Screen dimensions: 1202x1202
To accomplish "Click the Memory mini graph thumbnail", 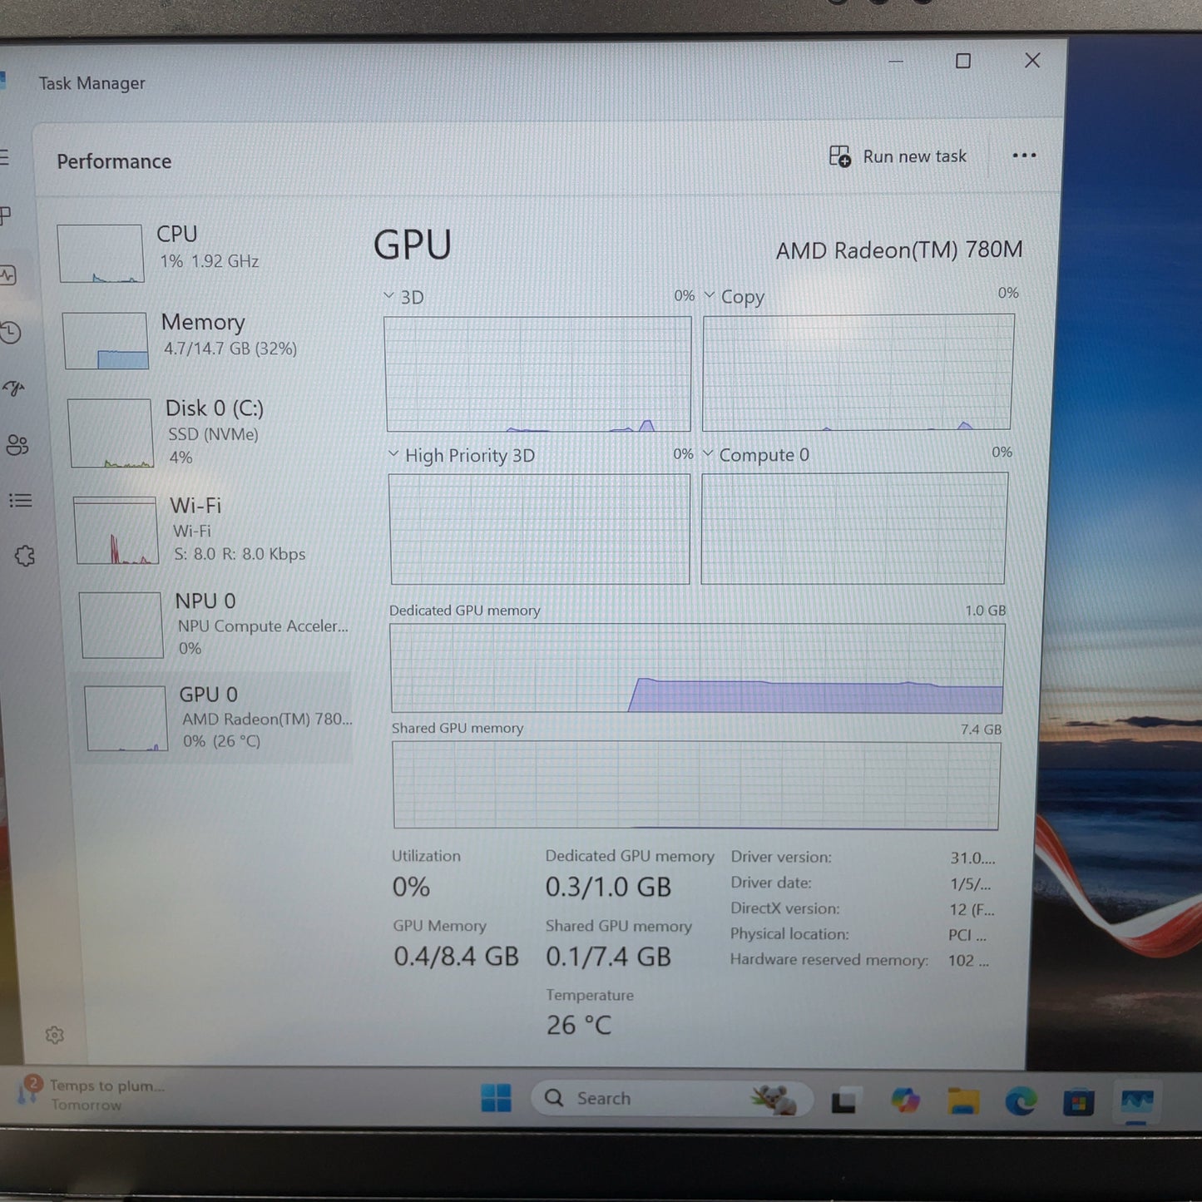I will 106,340.
